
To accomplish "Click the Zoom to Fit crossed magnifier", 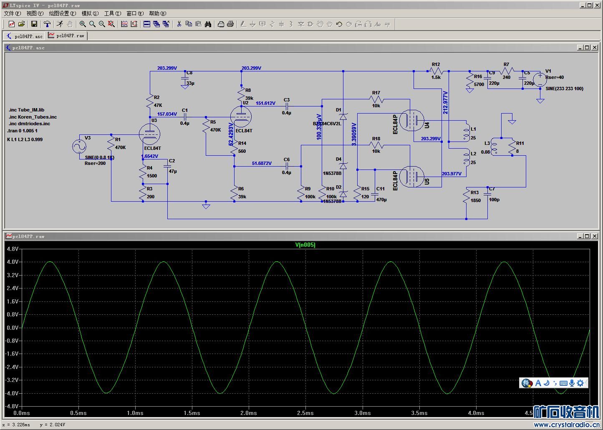I will point(111,24).
